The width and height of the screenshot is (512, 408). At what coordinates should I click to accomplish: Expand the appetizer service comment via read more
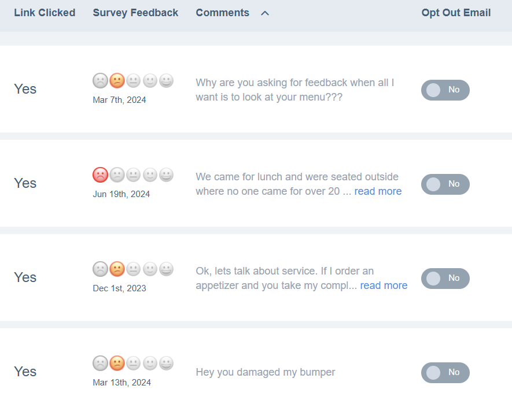[x=384, y=285]
